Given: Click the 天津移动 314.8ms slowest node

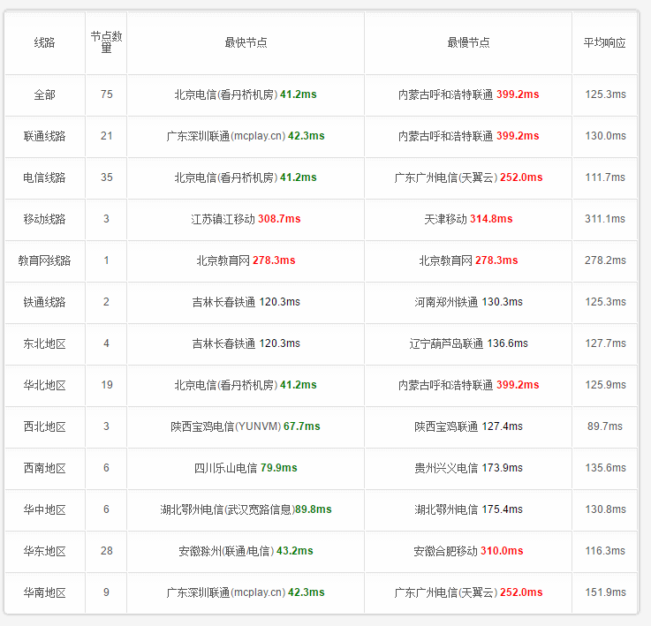Looking at the screenshot, I should [468, 219].
